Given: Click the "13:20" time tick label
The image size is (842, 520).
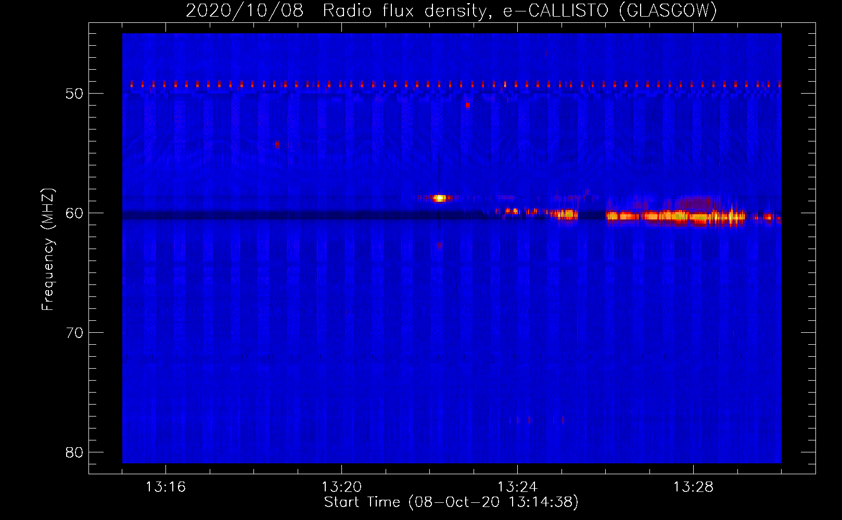Looking at the screenshot, I should click(x=341, y=487).
